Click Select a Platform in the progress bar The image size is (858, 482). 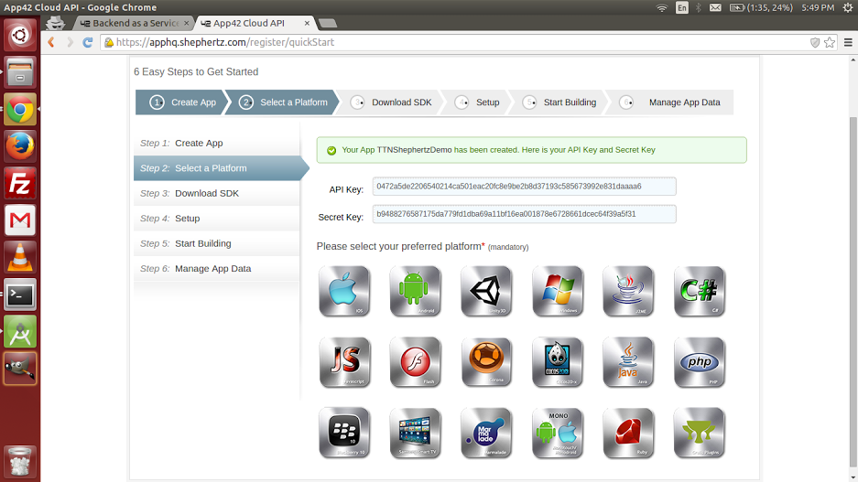(x=282, y=102)
